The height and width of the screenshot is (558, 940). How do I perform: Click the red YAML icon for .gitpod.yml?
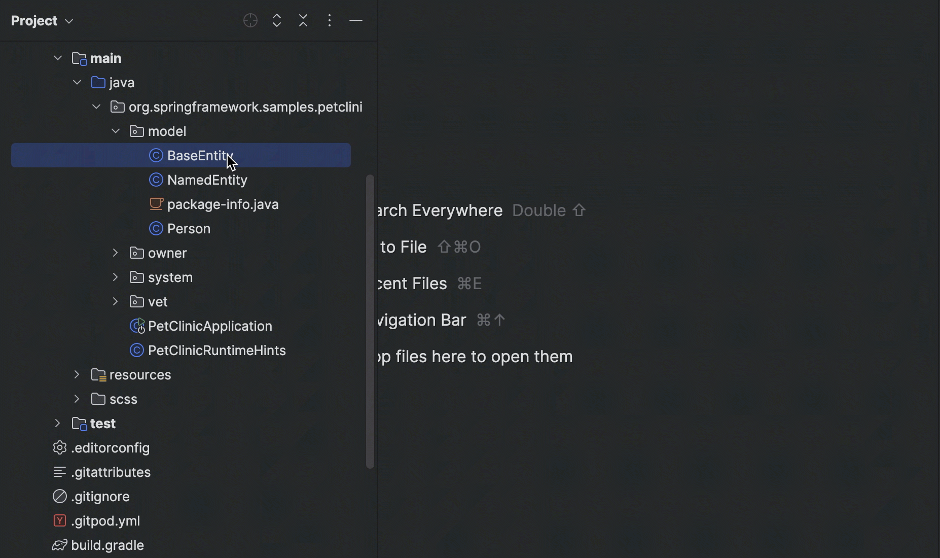[x=59, y=521]
